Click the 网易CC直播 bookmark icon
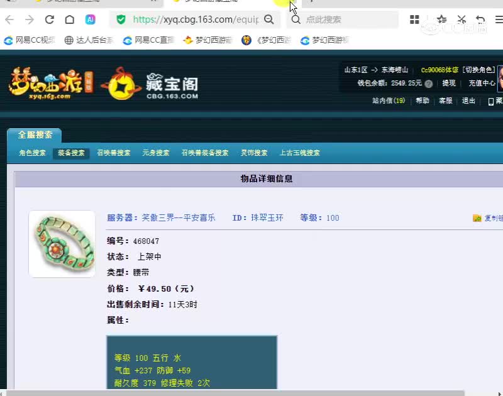 (x=126, y=40)
